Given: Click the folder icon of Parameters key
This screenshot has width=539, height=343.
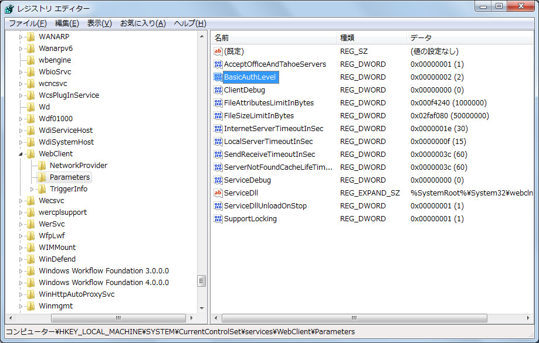Looking at the screenshot, I should [x=42, y=177].
